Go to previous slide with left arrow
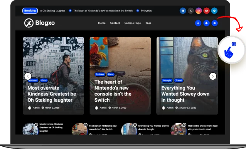246x149 pixels. click(28, 76)
